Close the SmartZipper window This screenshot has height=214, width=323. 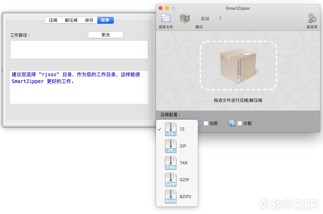[x=161, y=8]
